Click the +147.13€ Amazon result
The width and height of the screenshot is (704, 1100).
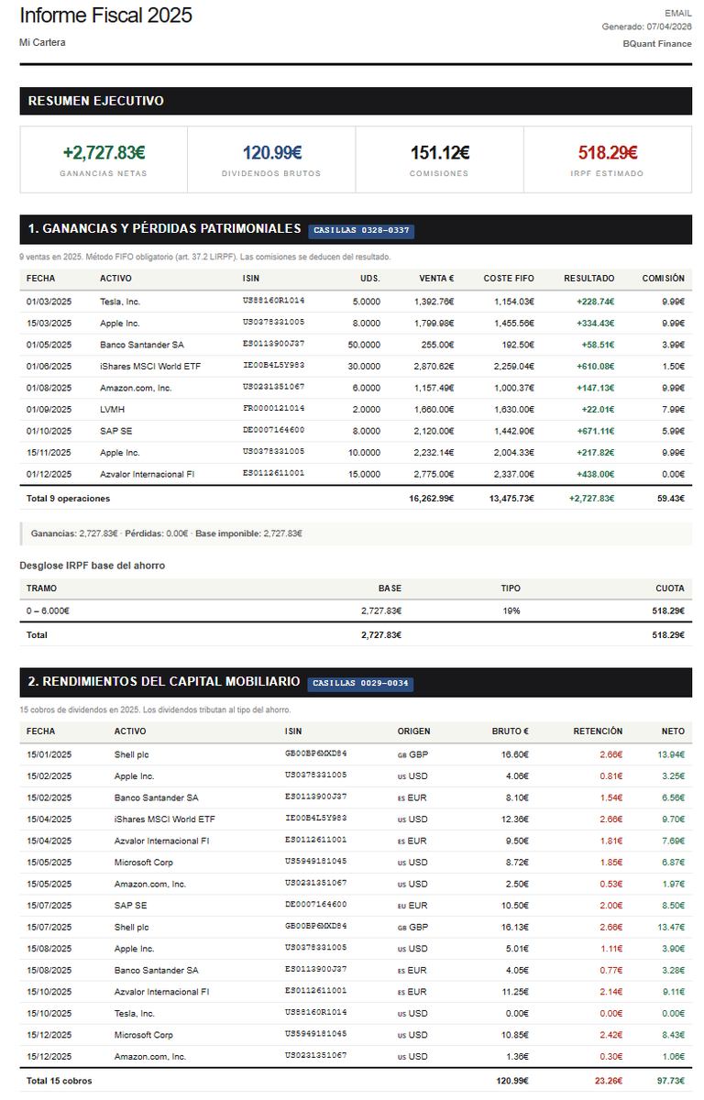tap(596, 388)
